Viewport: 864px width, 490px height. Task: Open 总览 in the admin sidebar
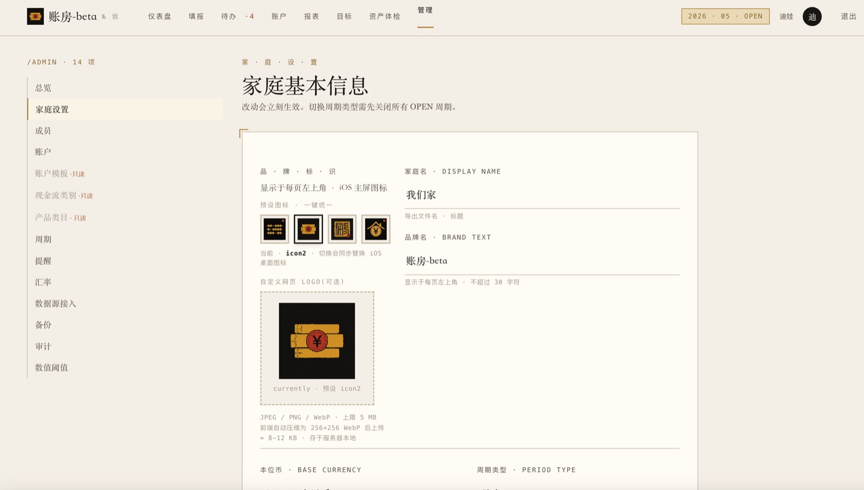(125, 88)
